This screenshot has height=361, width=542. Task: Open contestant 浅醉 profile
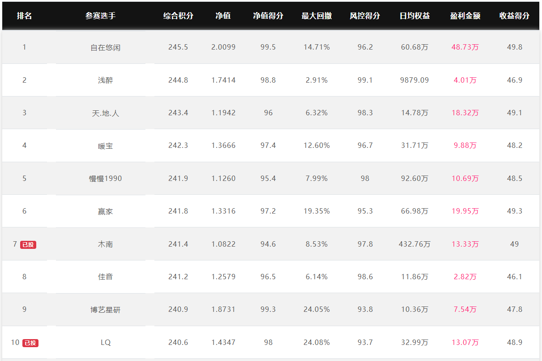(105, 80)
